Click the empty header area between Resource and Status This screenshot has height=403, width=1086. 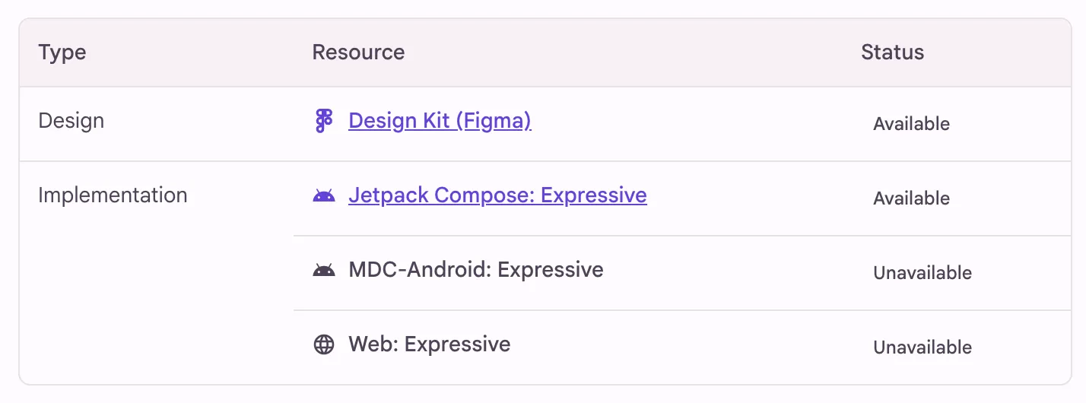(x=631, y=52)
